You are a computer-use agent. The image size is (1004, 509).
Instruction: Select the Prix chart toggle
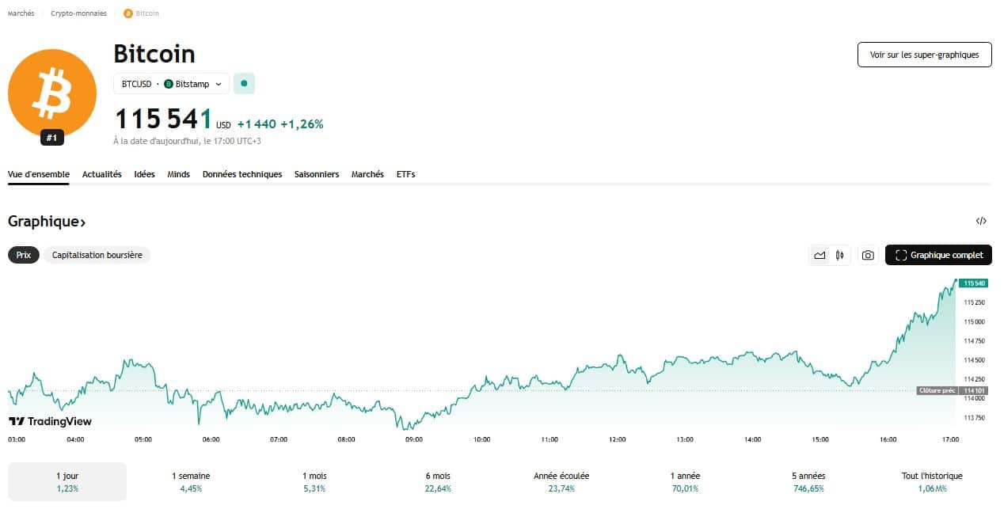pos(24,255)
